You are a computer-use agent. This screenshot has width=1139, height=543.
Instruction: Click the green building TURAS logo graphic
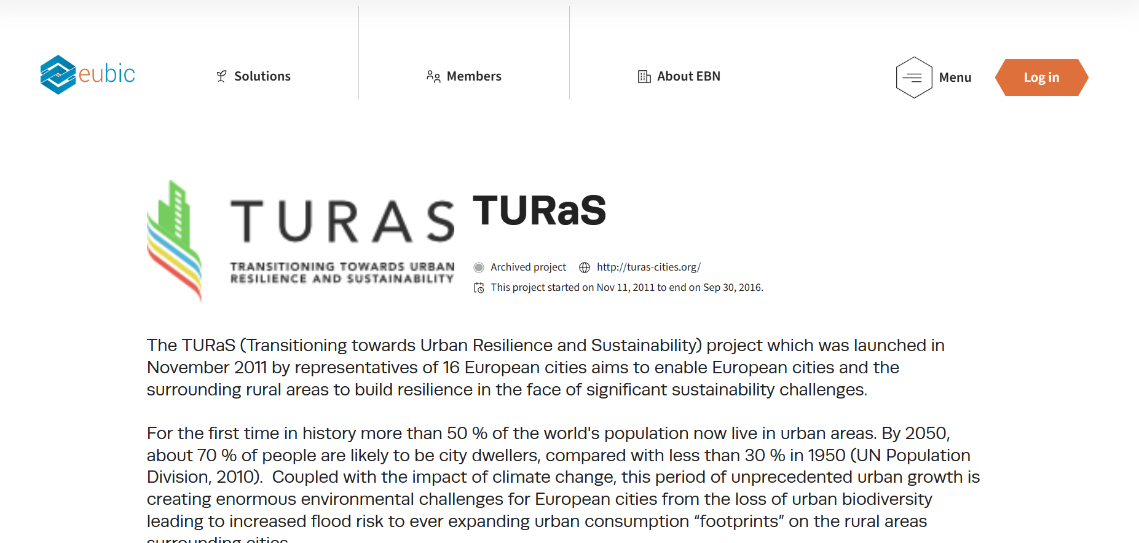(175, 240)
